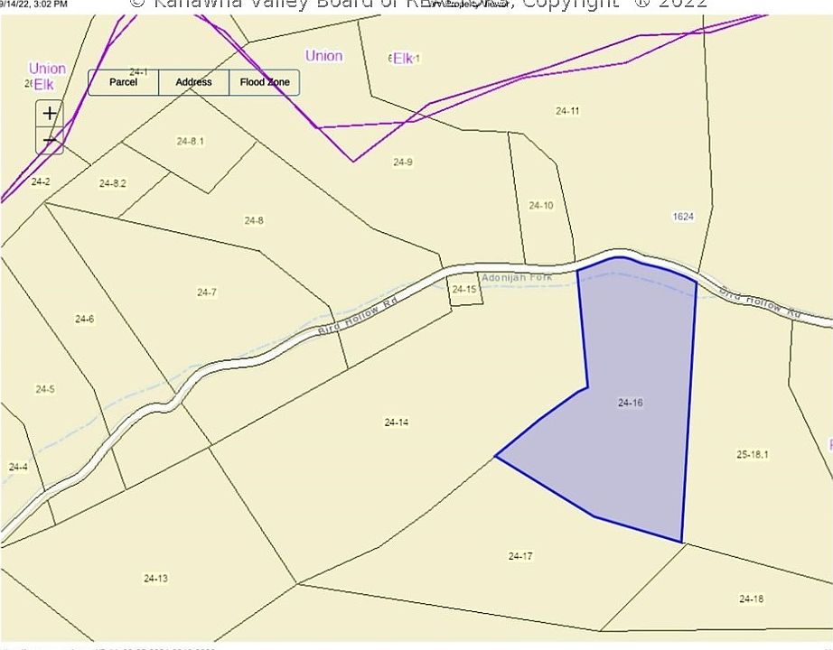
Task: Click the Adonijah Fork stream label
Action: tap(516, 278)
